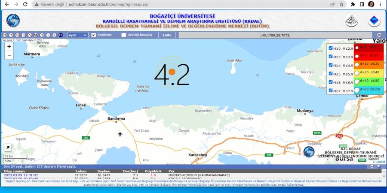387x193 pixels.
Task: Click the blue diamond emblem in header
Action: click(x=374, y=21)
